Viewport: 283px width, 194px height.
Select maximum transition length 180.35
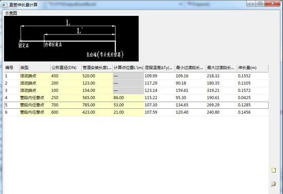pyautogui.click(x=213, y=83)
